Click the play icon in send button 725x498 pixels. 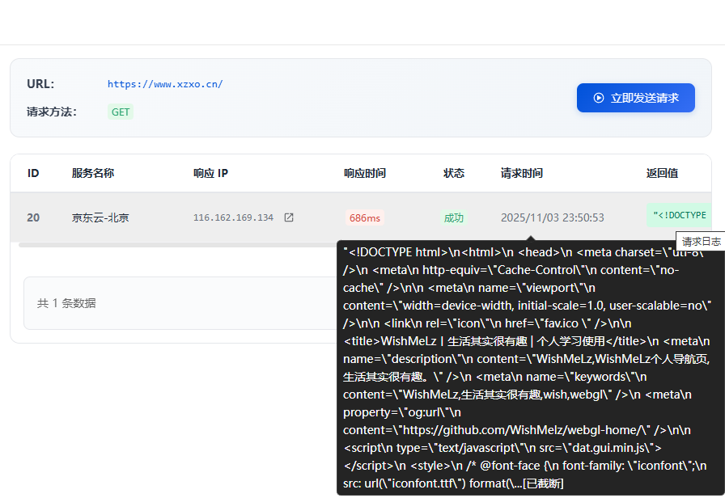point(599,98)
